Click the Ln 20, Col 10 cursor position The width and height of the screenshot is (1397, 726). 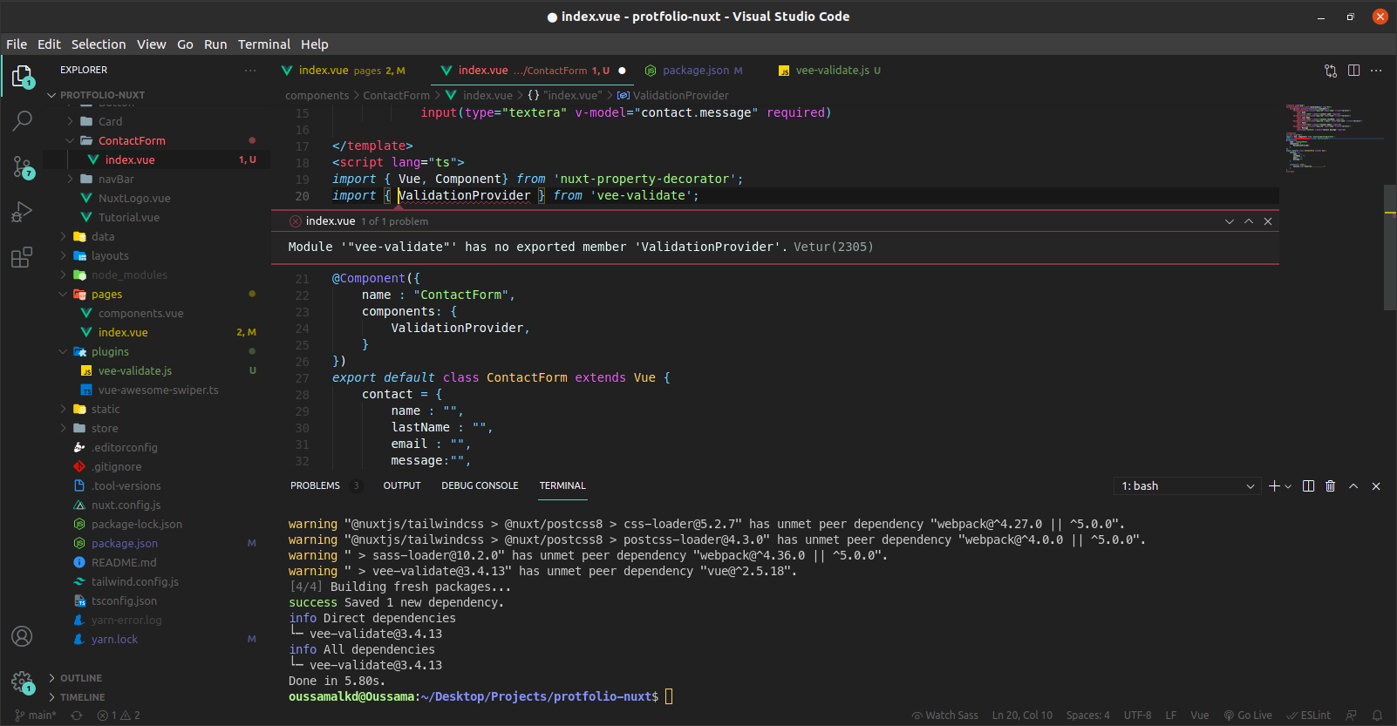click(1022, 716)
